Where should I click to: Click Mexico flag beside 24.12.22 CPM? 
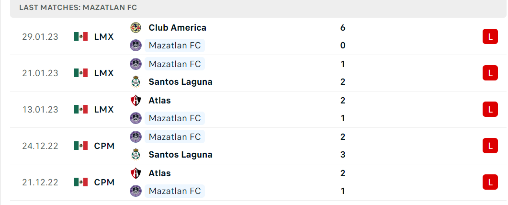tap(81, 146)
